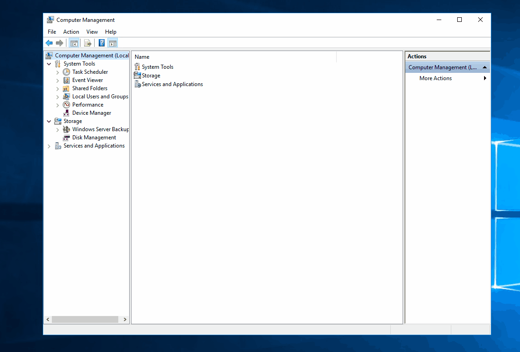The width and height of the screenshot is (520, 352).
Task: Click the Local Users and Groups icon
Action: click(66, 97)
